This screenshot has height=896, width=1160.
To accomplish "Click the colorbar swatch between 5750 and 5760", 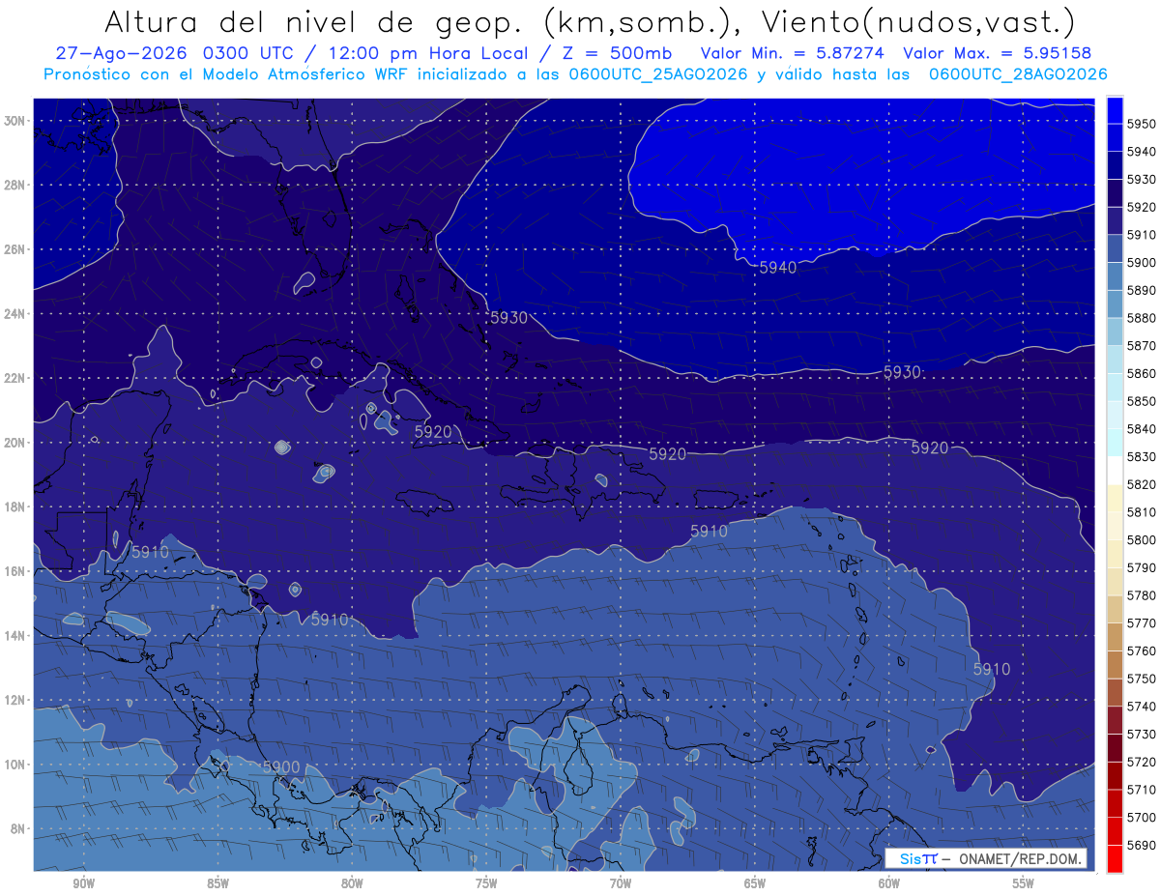I will (1115, 664).
